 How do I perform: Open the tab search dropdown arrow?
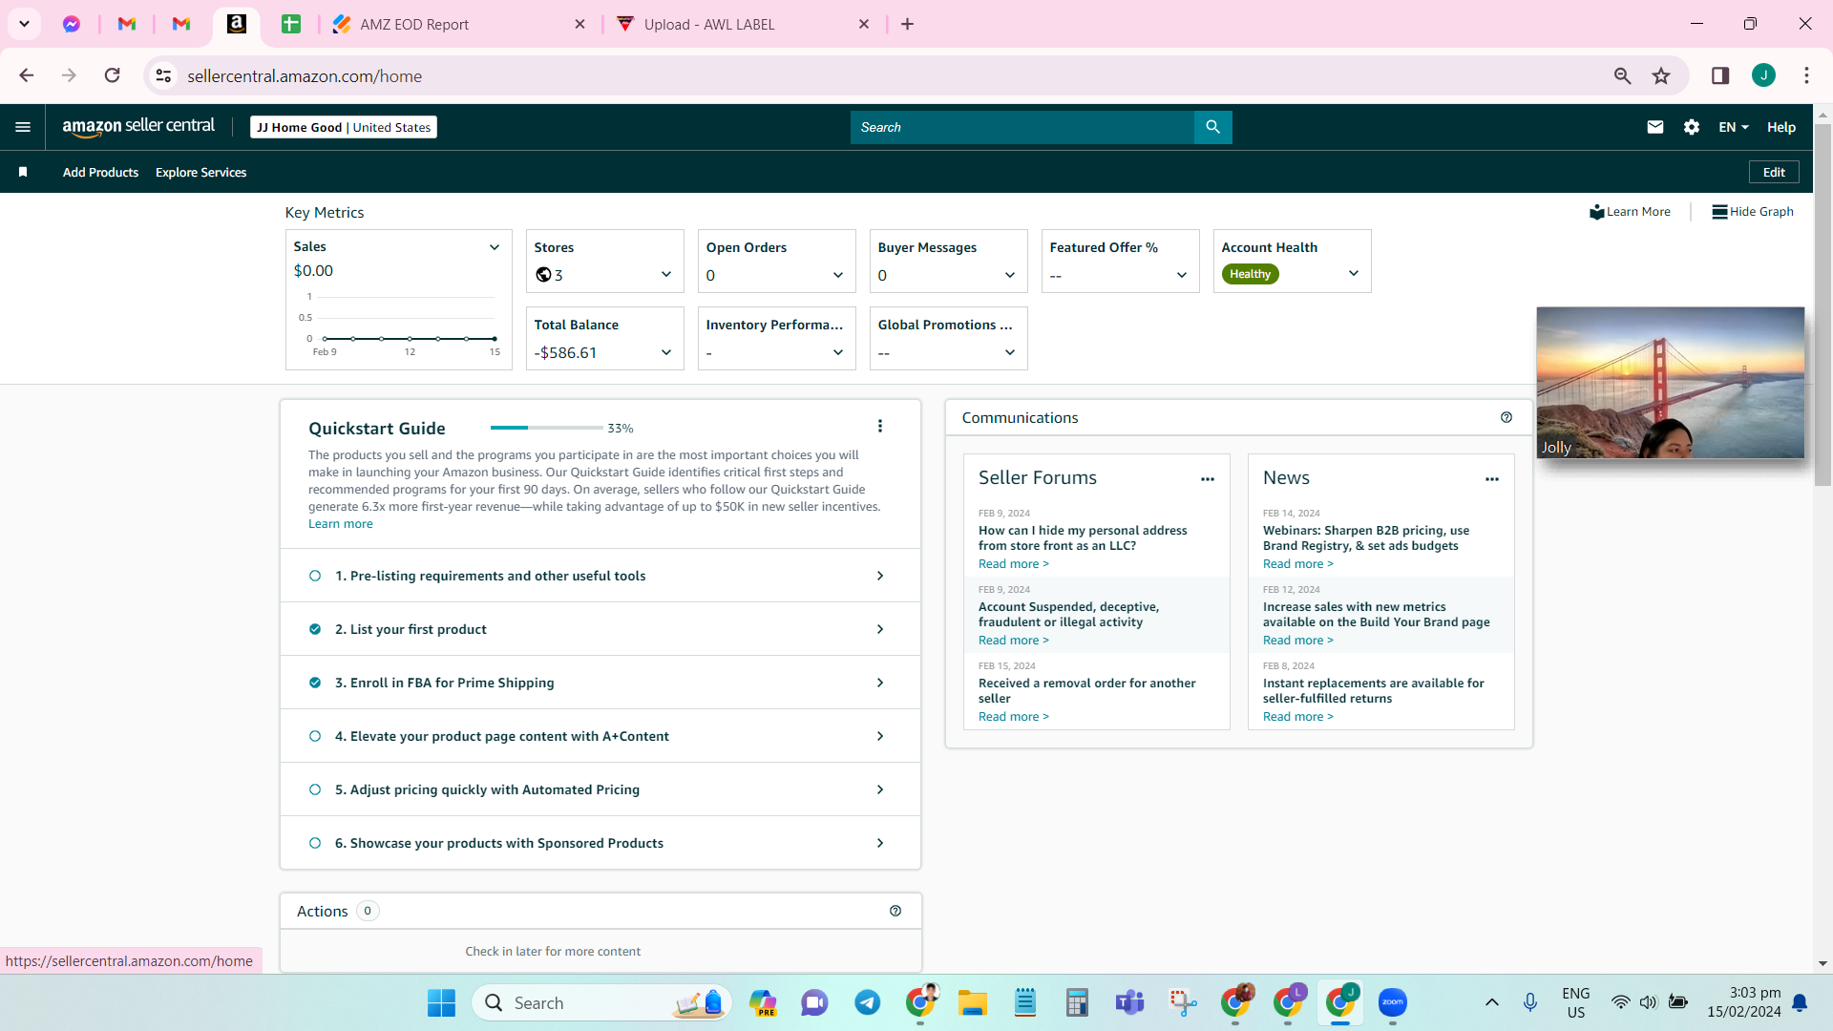pos(25,24)
